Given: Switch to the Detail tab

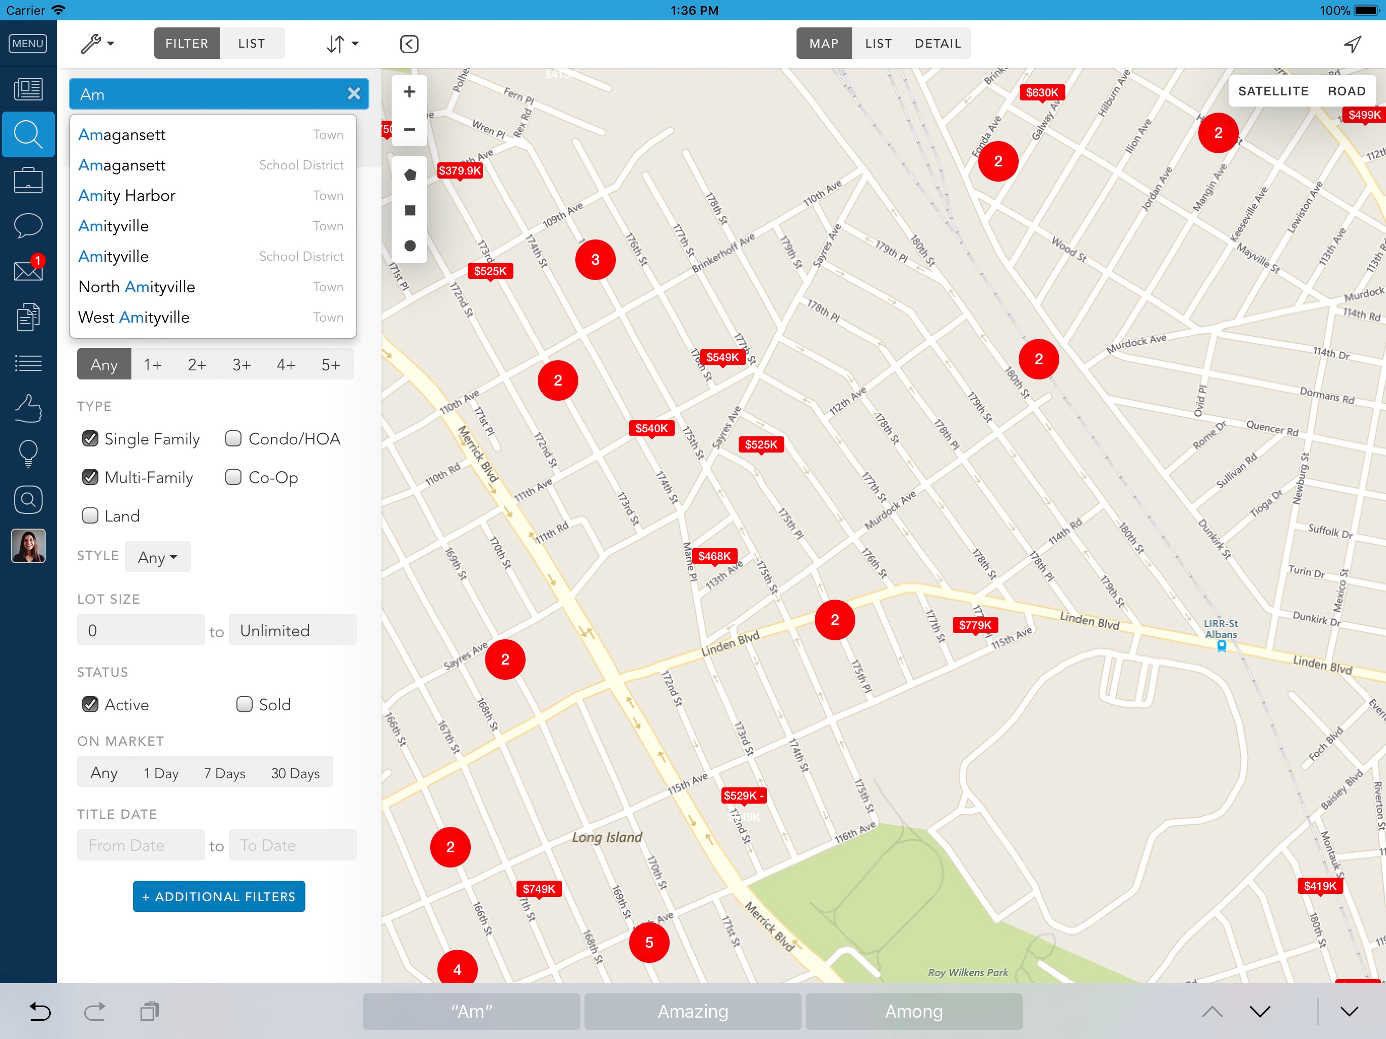Looking at the screenshot, I should (938, 44).
